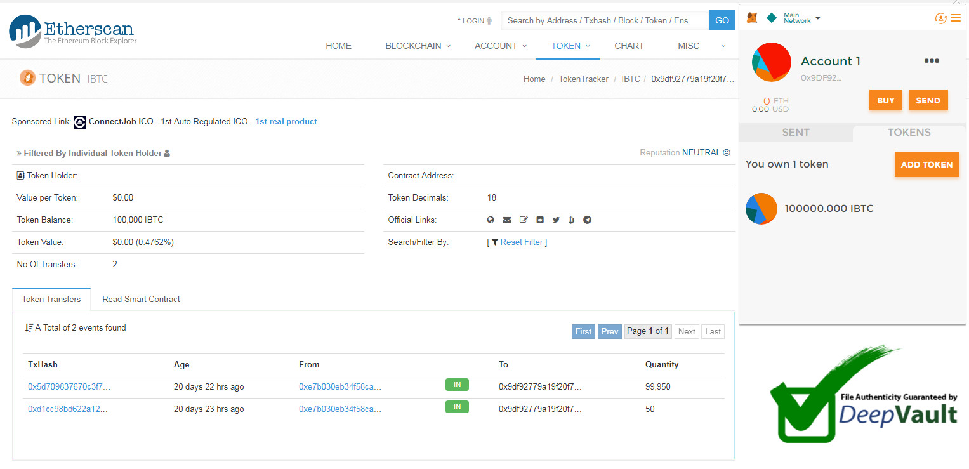Screen dimensions: 969x469
Task: Click the ADD TOKEN button
Action: pyautogui.click(x=926, y=165)
